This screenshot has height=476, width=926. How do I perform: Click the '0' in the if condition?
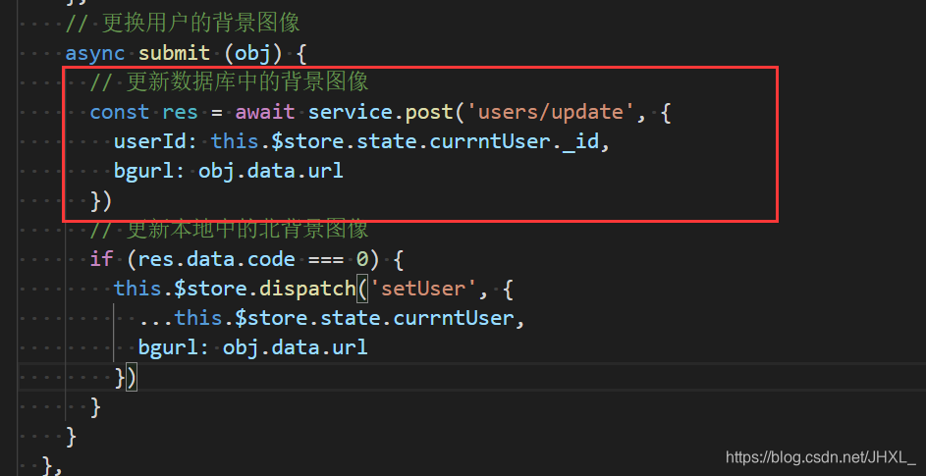tap(362, 259)
